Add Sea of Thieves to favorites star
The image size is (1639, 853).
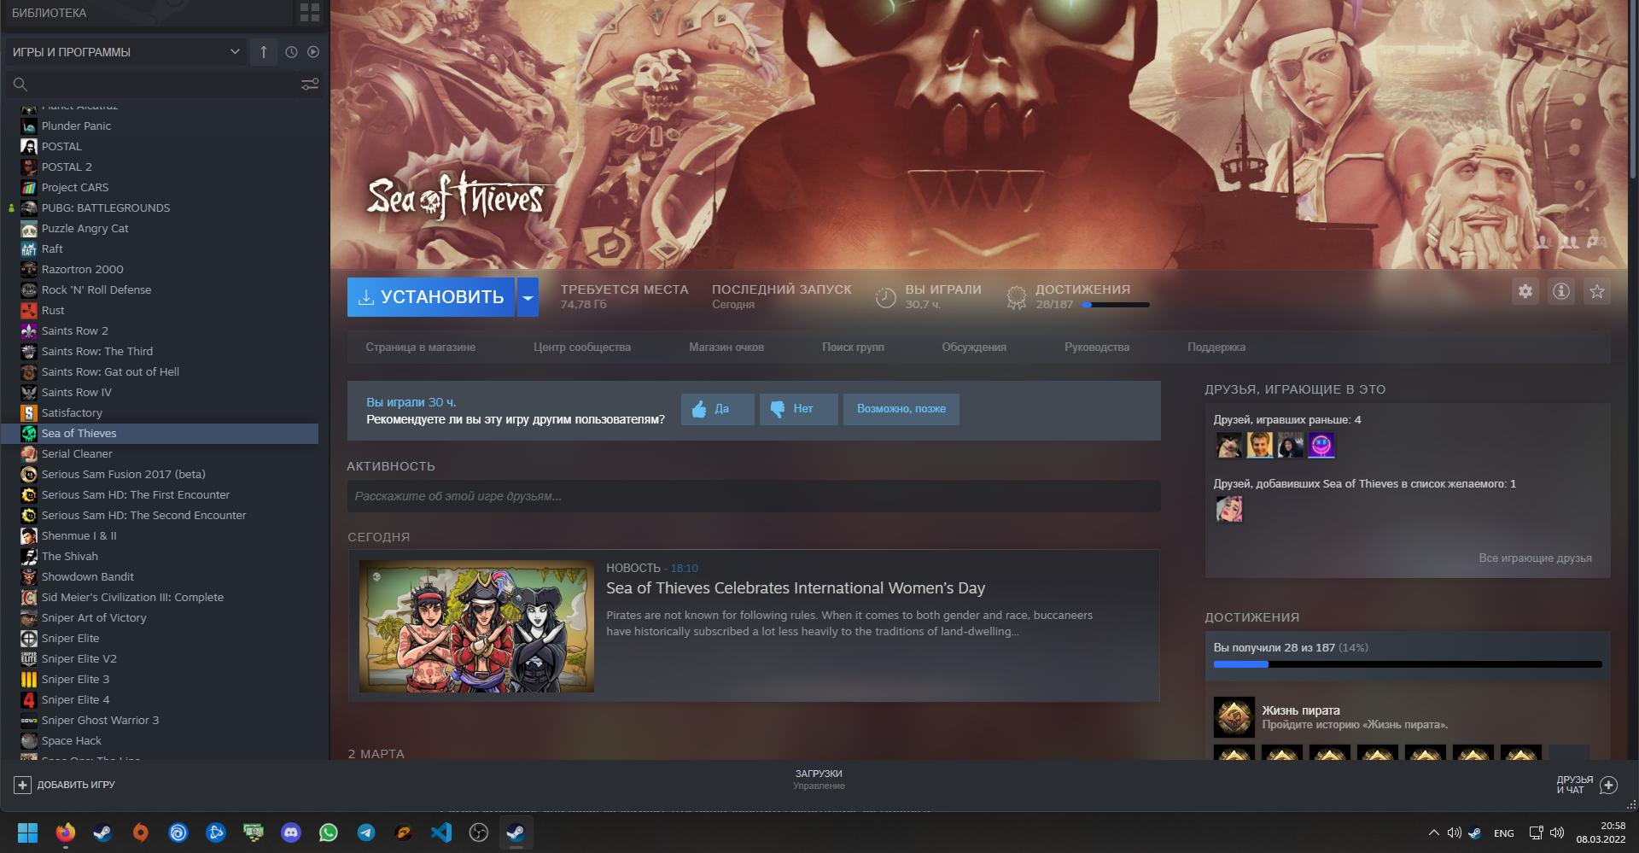(x=1596, y=292)
